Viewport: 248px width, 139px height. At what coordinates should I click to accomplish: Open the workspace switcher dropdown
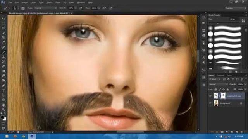pos(236,8)
